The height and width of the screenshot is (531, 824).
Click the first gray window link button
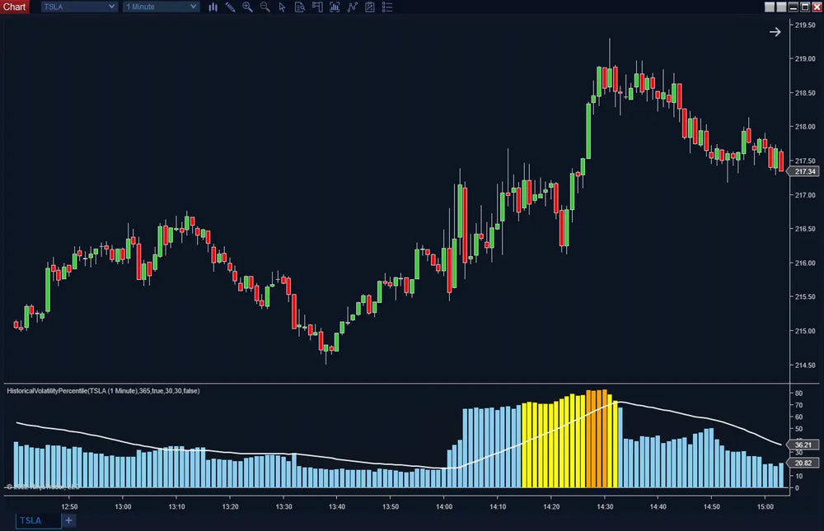[x=770, y=7]
